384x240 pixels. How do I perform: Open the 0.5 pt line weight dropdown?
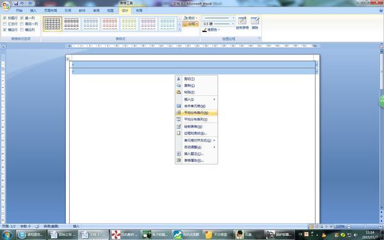[218, 24]
